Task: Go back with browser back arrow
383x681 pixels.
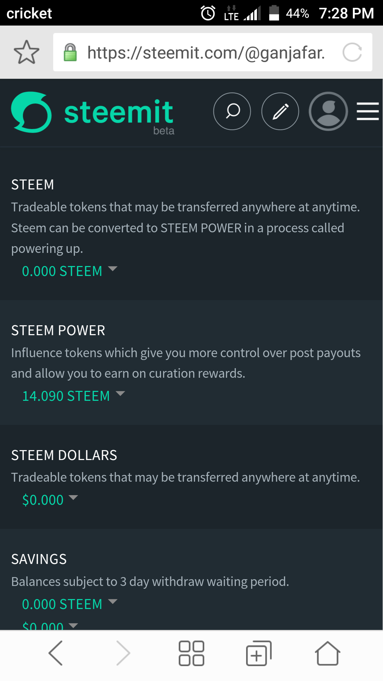Action: [x=56, y=653]
